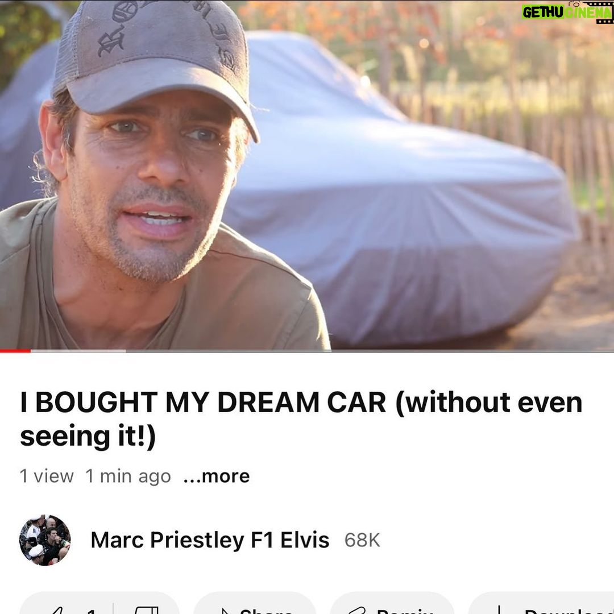Tap the thumbs-up like icon

pyautogui.click(x=55, y=611)
